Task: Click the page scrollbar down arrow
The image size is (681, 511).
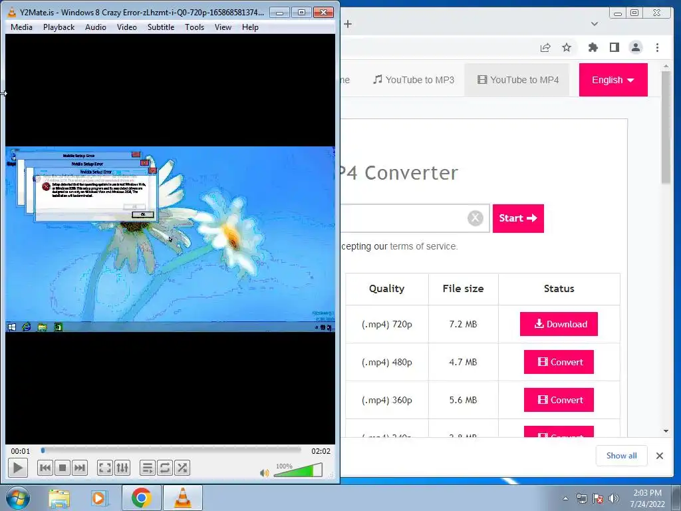Action: [666, 431]
